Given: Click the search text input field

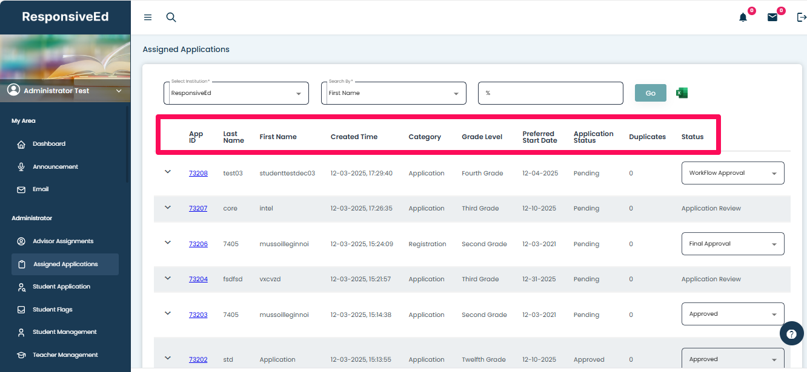Looking at the screenshot, I should (x=550, y=93).
